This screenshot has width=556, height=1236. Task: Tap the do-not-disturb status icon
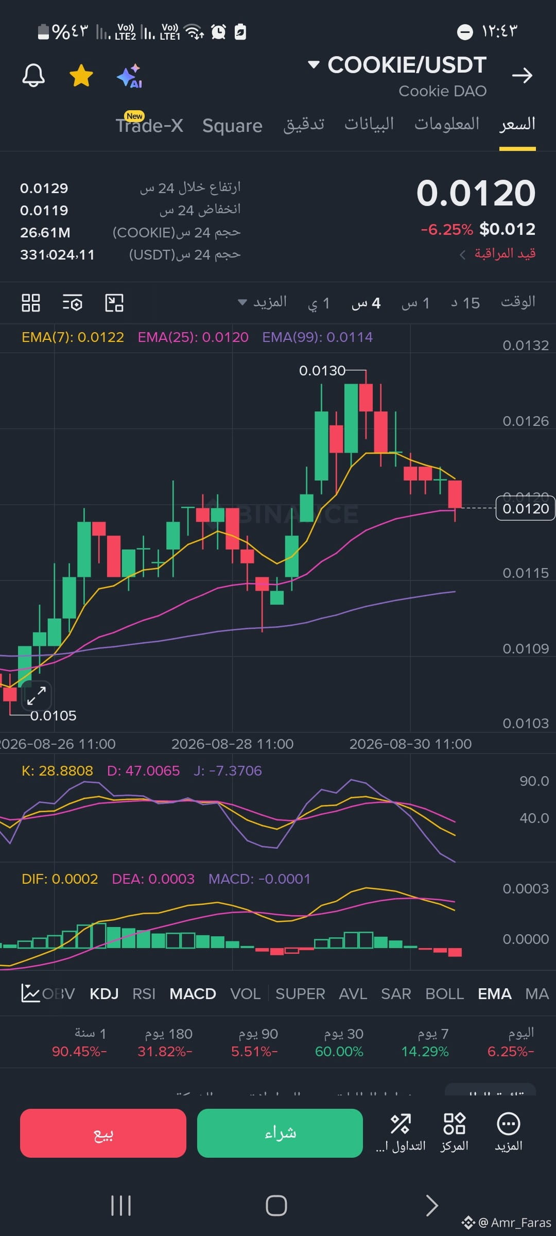pos(465,32)
